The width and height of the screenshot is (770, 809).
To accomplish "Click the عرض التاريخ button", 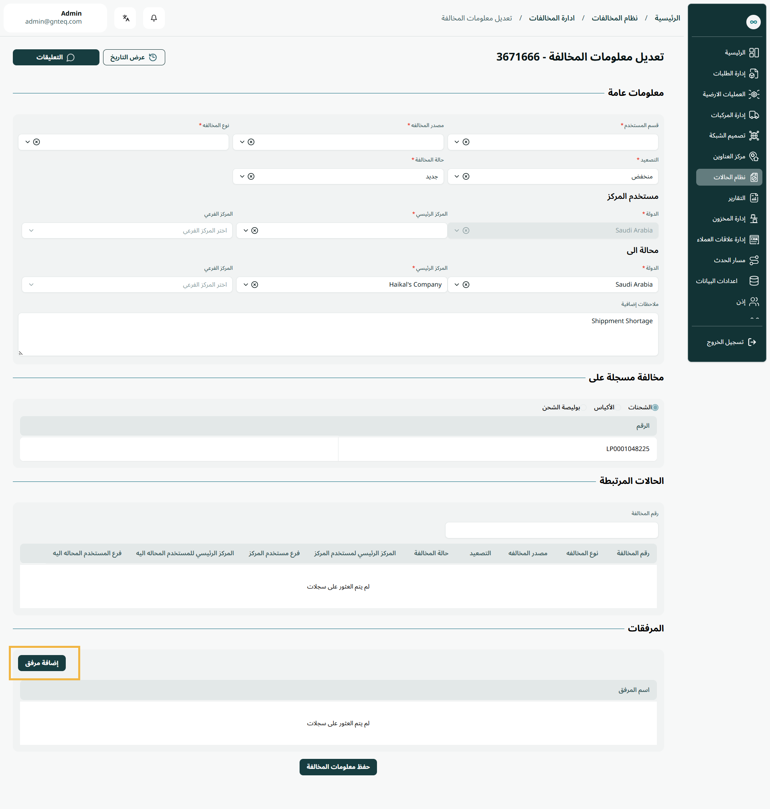I will [x=134, y=57].
